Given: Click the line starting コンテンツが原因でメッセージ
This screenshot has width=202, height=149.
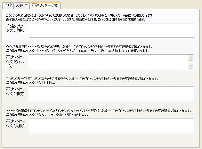Looking at the screenshot, I should 80,15.
